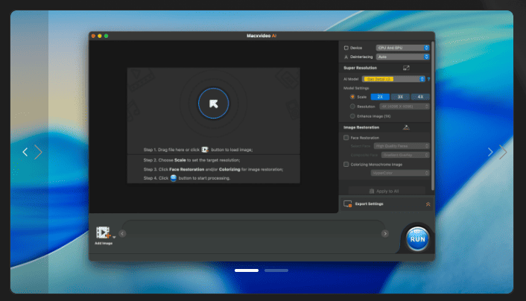Click the Apply to All button
The image size is (526, 301).
pos(387,191)
